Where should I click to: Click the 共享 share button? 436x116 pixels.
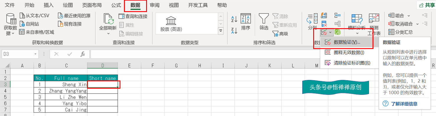coord(427,5)
